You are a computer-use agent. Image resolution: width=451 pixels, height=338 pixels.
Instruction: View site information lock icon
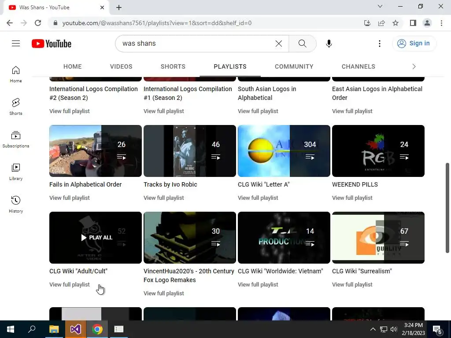click(x=55, y=23)
